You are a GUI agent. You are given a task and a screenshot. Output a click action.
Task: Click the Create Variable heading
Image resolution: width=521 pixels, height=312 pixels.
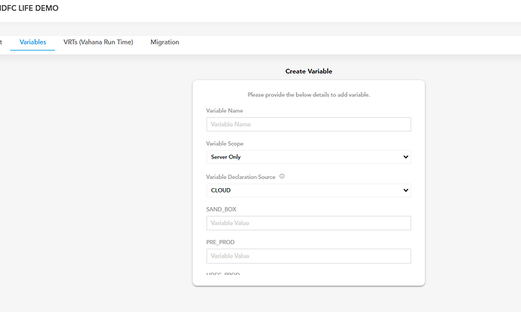pyautogui.click(x=309, y=71)
